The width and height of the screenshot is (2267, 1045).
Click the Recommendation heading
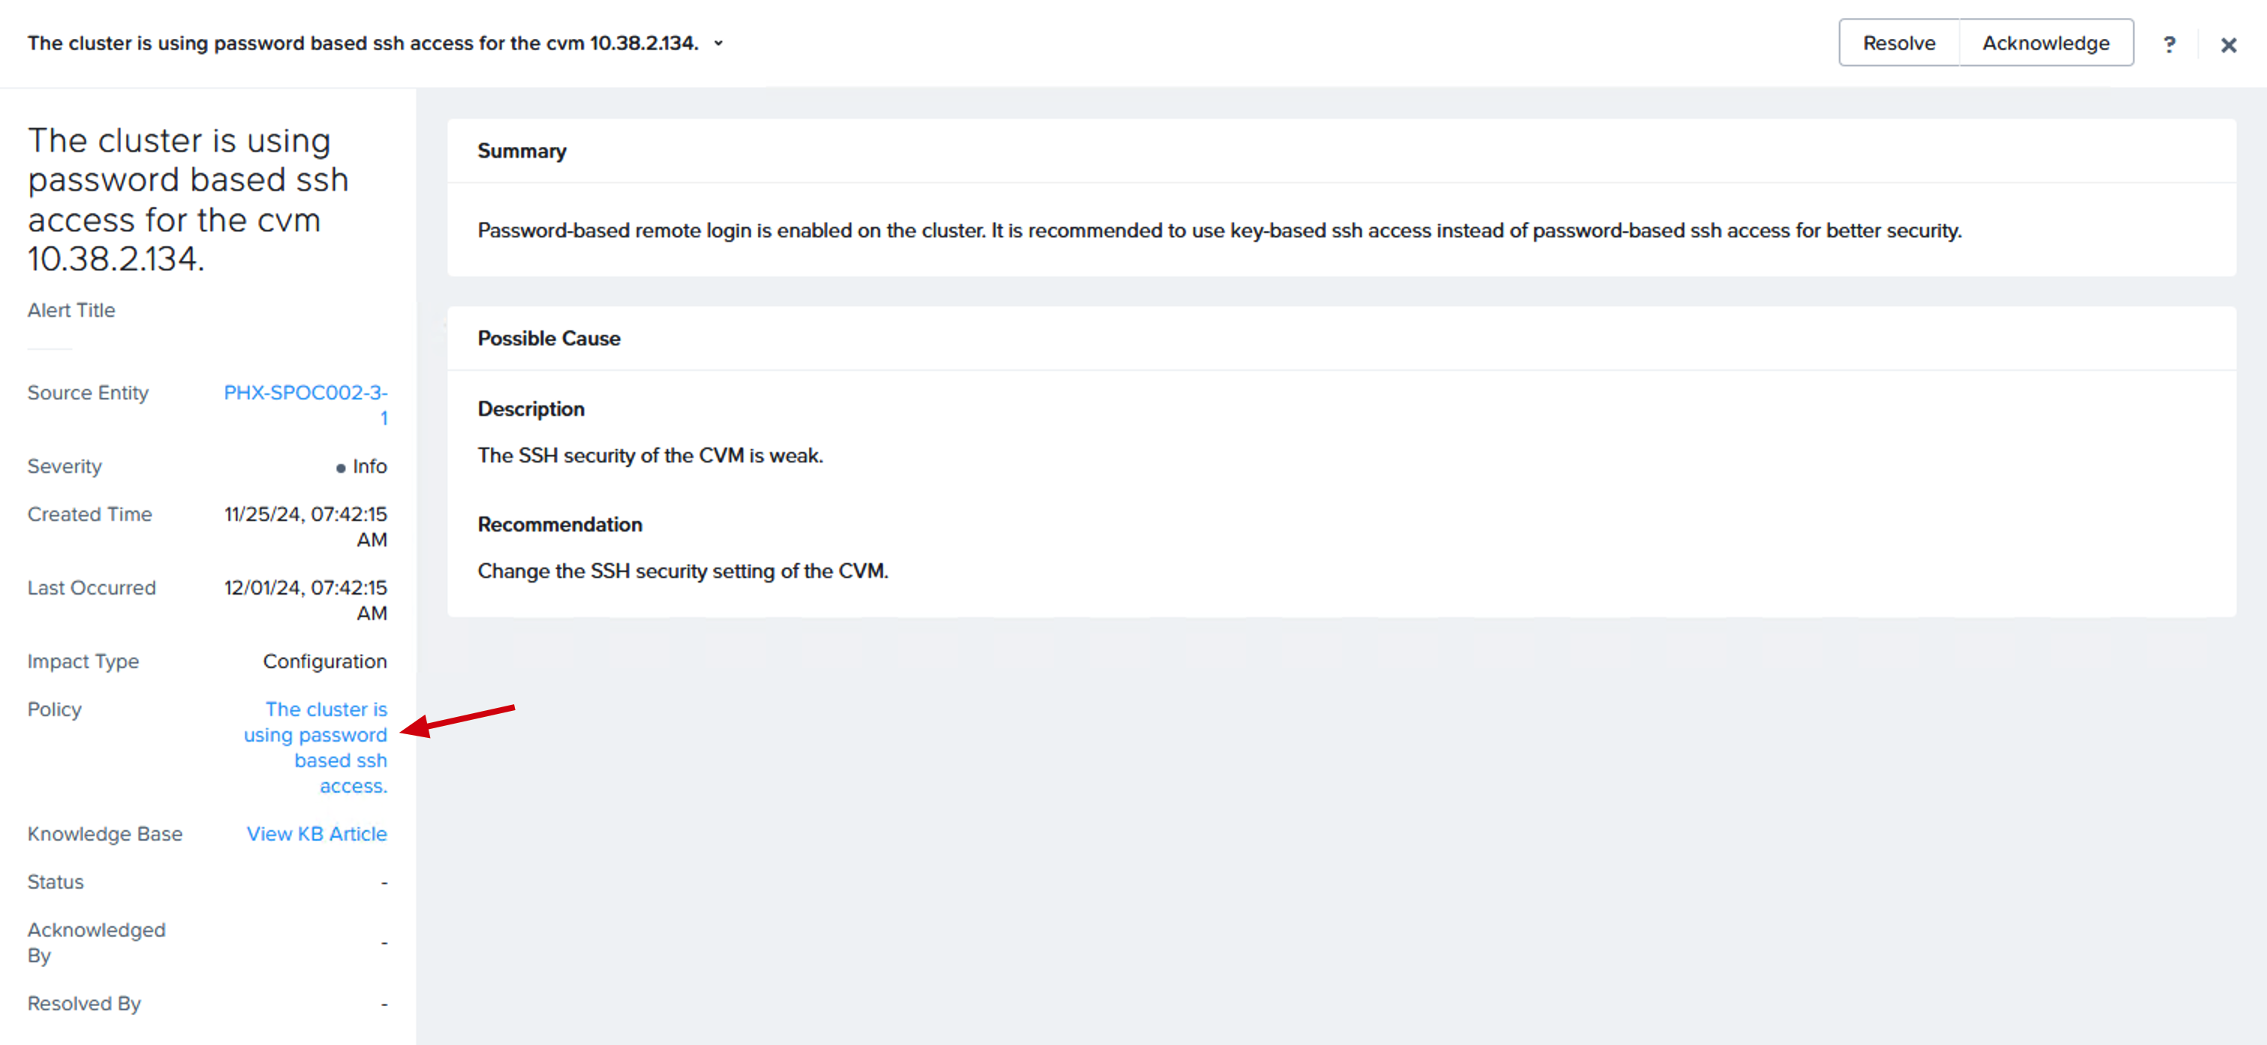click(x=560, y=525)
